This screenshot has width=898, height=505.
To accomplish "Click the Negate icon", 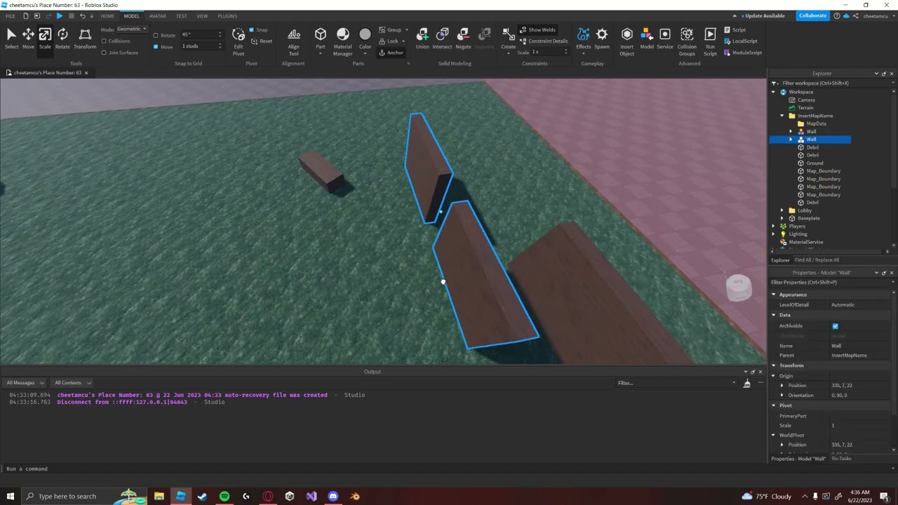I will [463, 39].
